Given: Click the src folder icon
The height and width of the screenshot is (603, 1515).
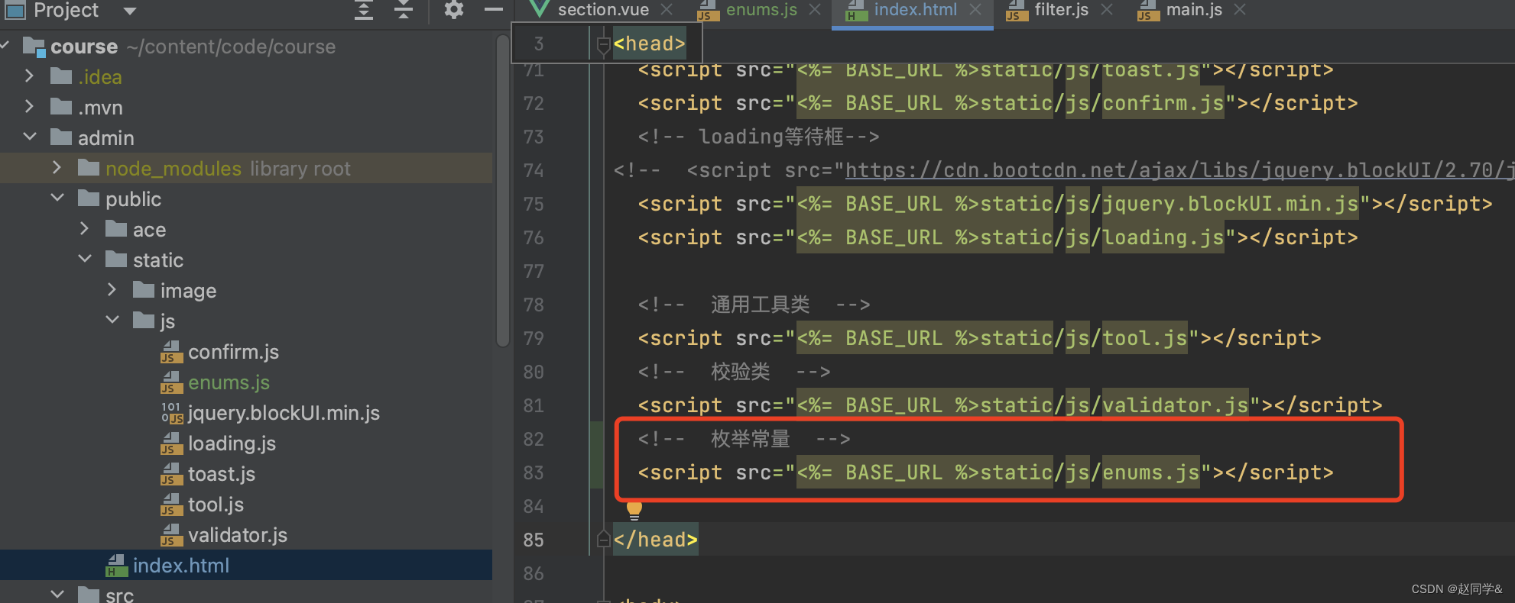Looking at the screenshot, I should click(89, 594).
